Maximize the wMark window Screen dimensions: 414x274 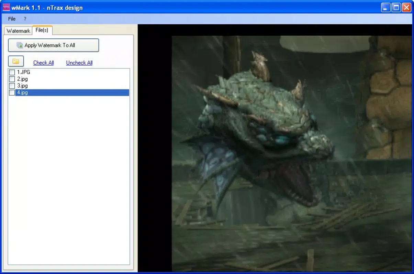pyautogui.click(x=396, y=8)
